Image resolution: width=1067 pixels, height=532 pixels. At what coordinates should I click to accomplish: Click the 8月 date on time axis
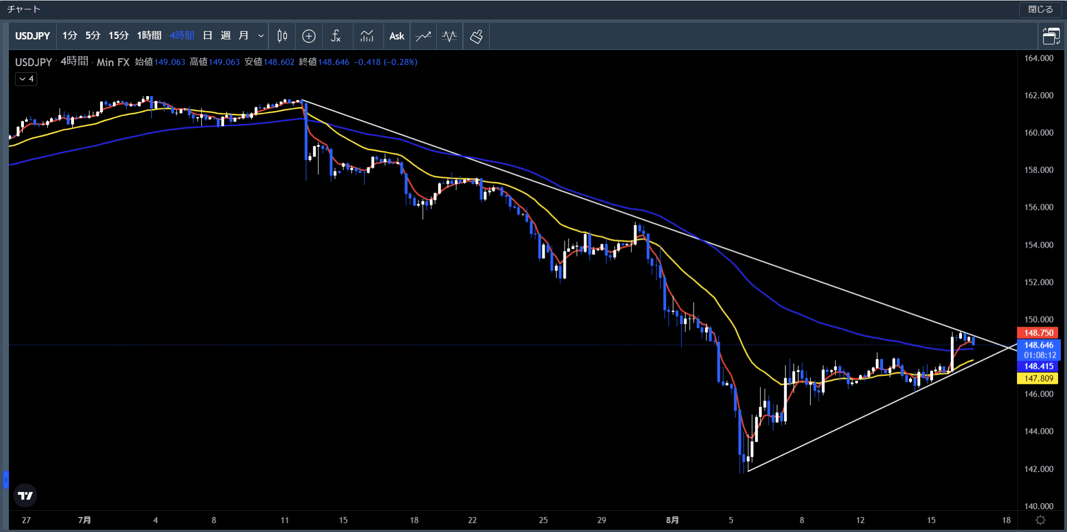672,520
